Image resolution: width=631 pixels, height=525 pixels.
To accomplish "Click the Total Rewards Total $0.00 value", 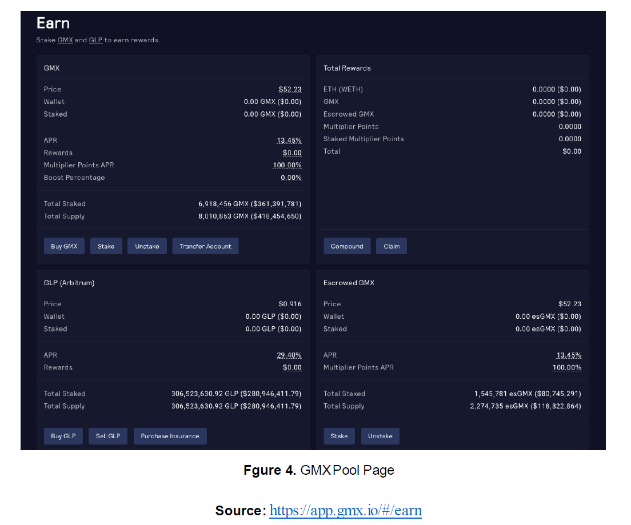I will coord(572,151).
